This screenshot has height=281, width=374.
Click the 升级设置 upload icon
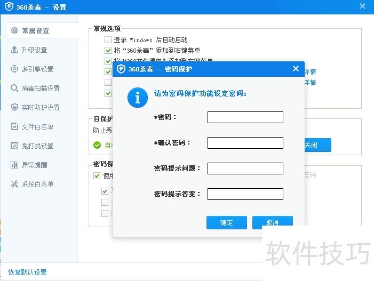pos(14,50)
